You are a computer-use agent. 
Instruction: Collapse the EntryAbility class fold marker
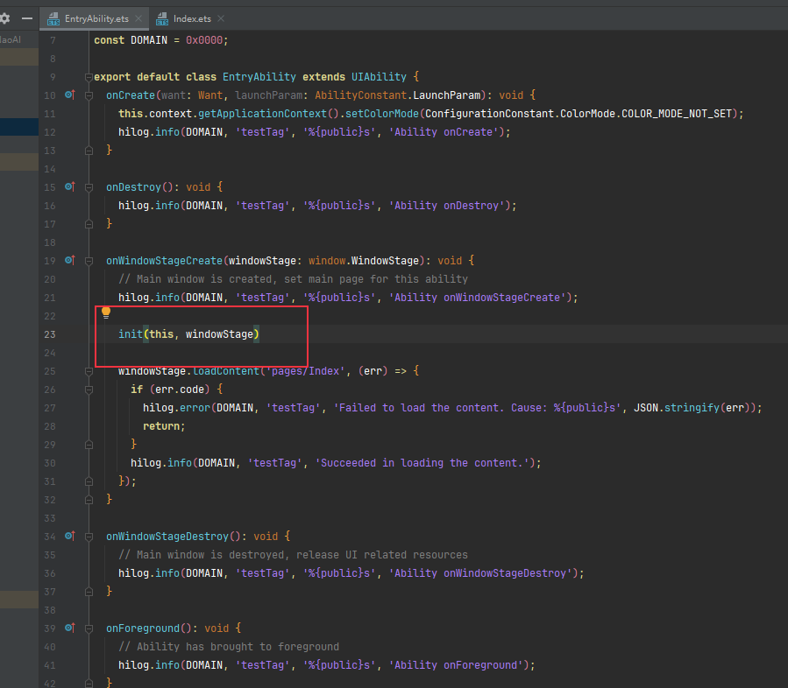[89, 77]
